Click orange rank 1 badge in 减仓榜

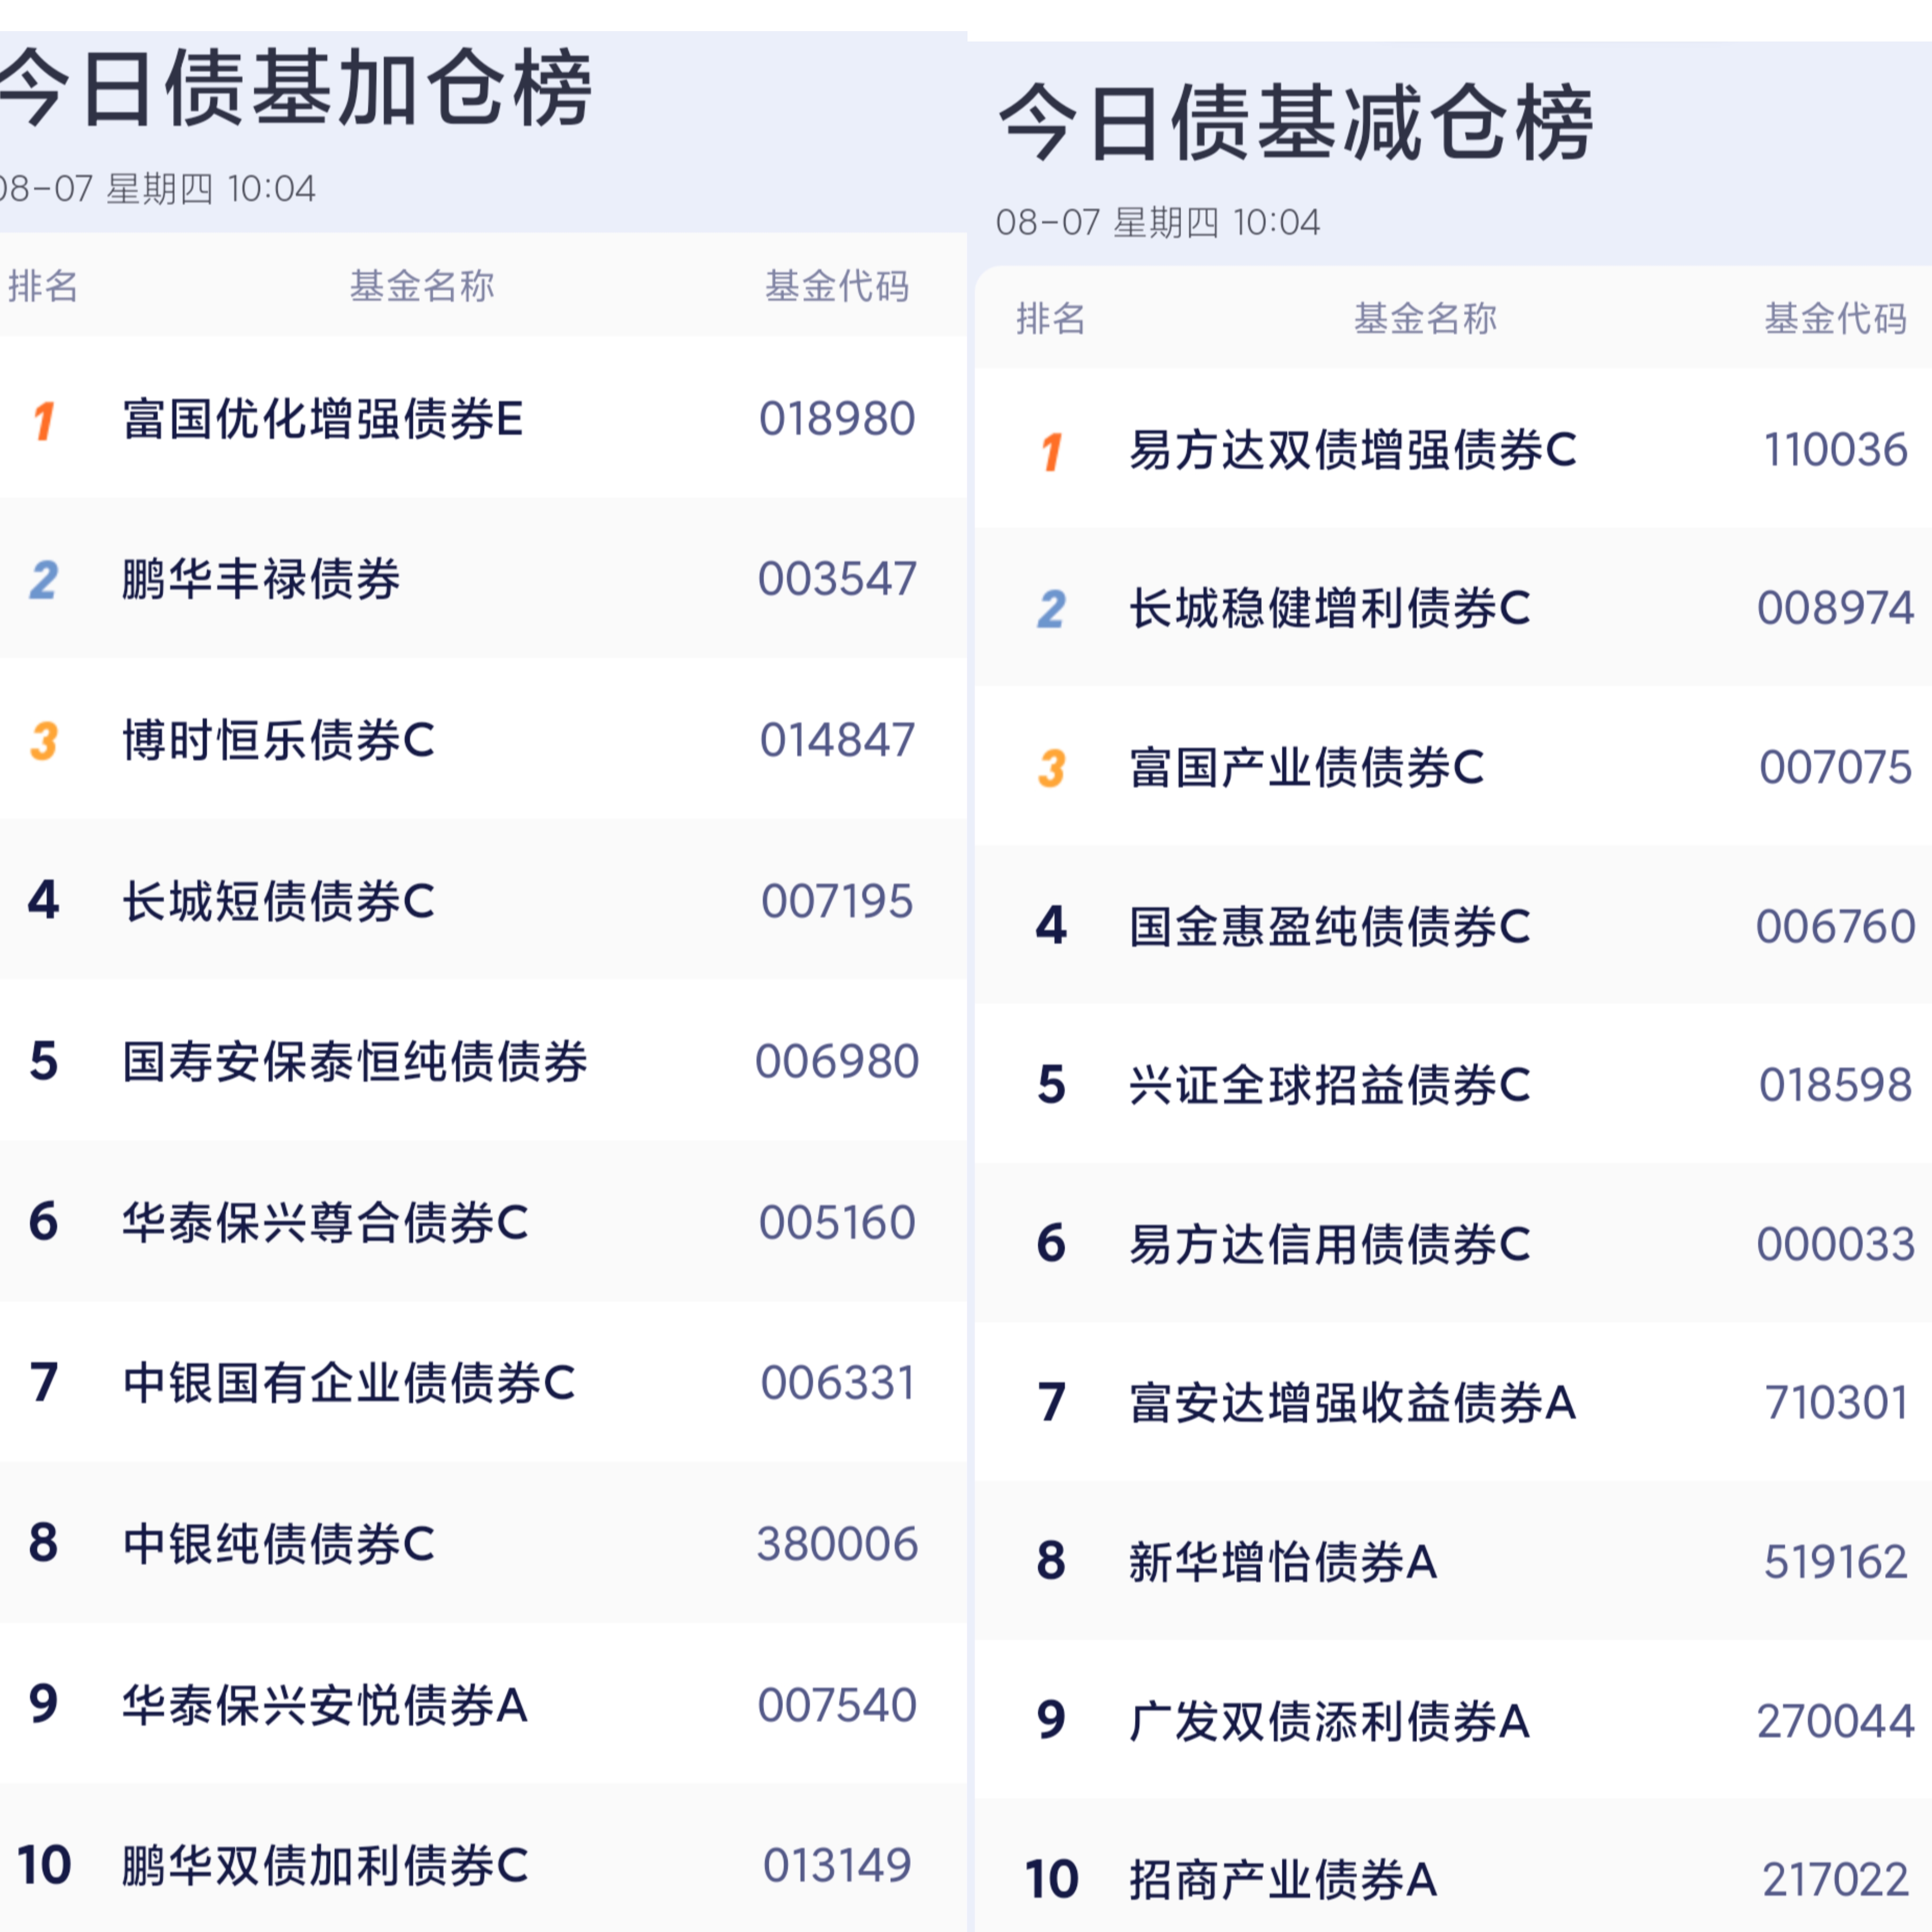(1050, 452)
